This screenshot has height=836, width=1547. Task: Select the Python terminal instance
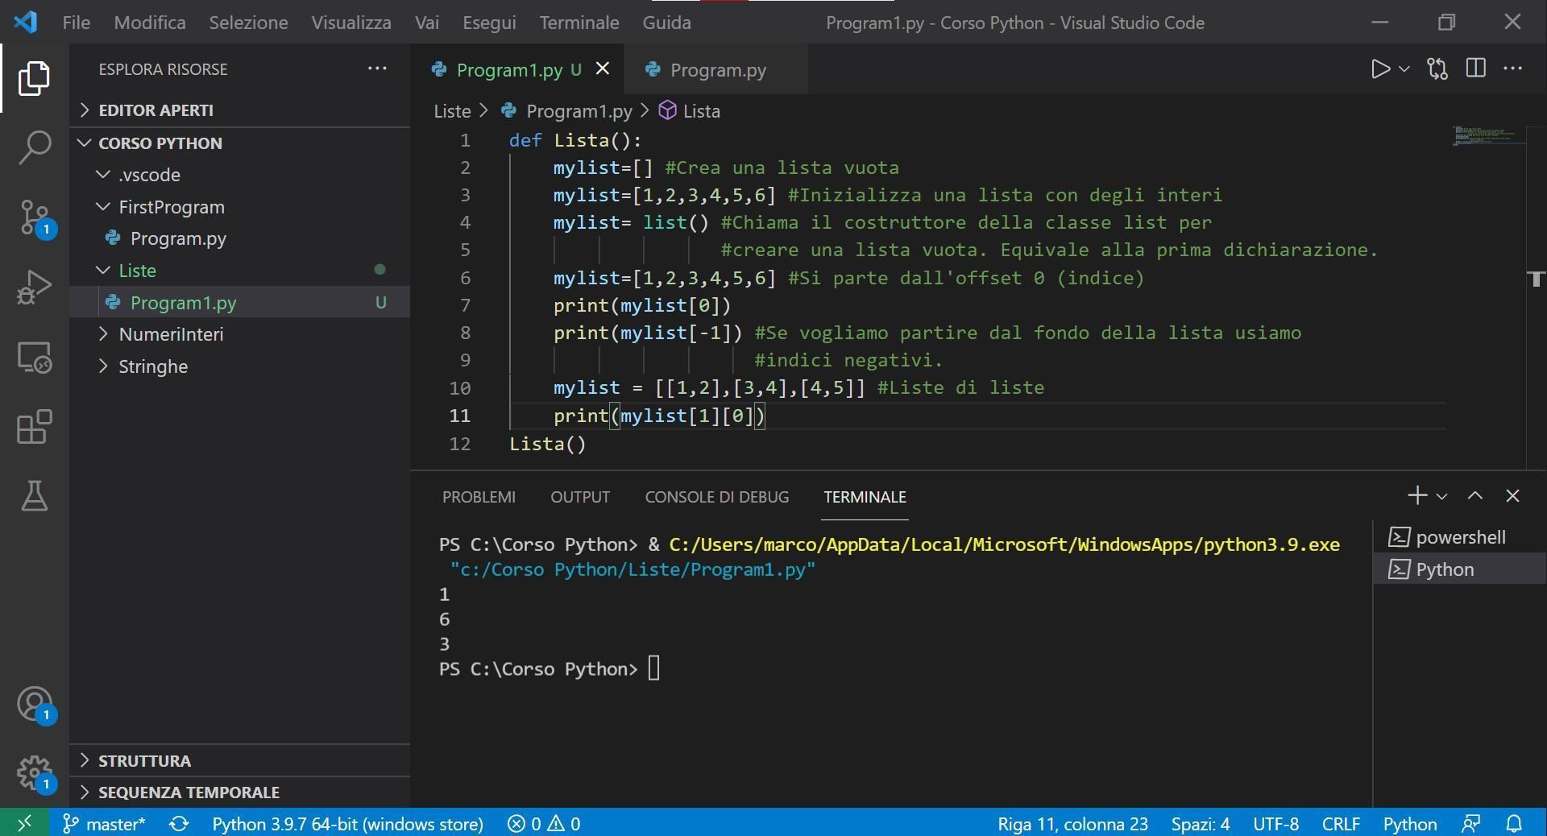[1459, 569]
